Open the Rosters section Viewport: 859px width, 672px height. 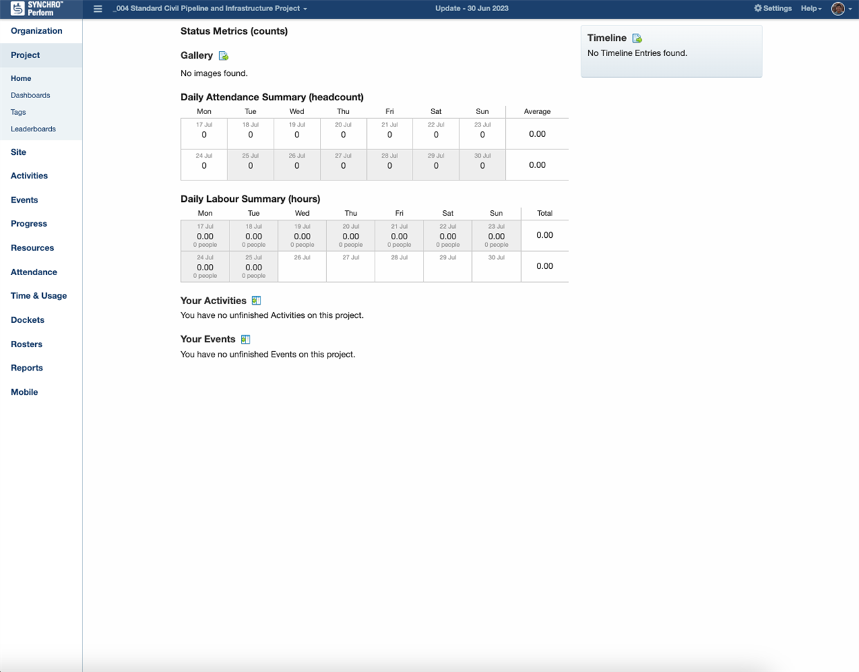pyautogui.click(x=26, y=344)
